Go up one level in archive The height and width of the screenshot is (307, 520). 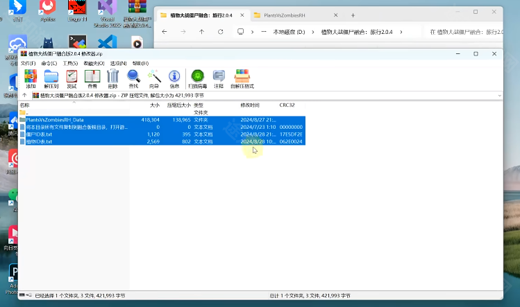pyautogui.click(x=24, y=96)
